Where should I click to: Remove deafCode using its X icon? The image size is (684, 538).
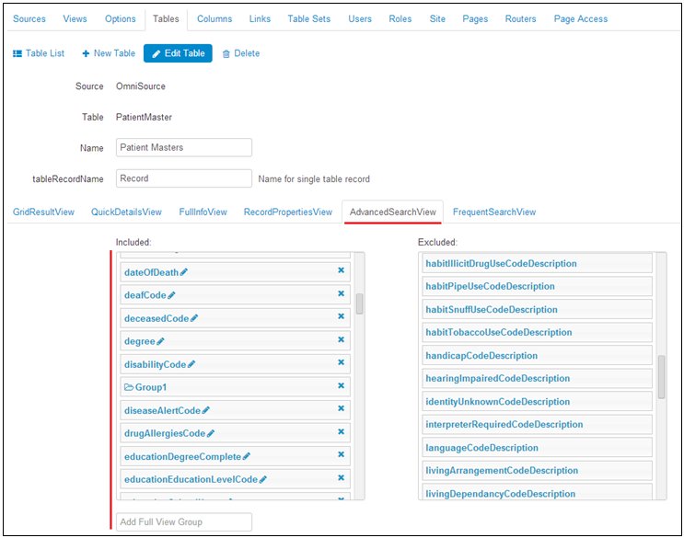341,293
